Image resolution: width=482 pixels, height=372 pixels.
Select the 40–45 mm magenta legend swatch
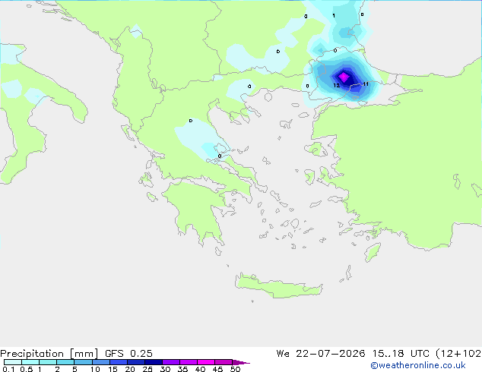point(206,362)
